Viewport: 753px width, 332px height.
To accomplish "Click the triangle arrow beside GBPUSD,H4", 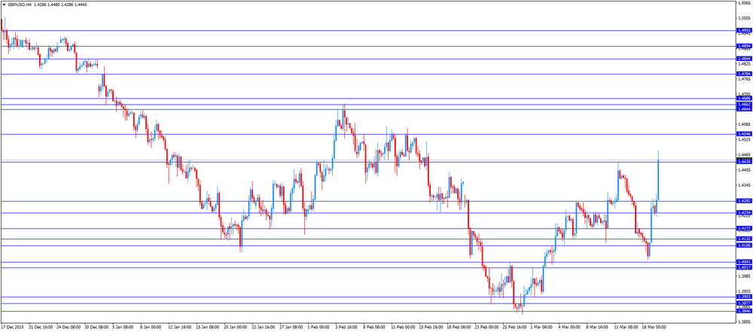I will click(4, 4).
